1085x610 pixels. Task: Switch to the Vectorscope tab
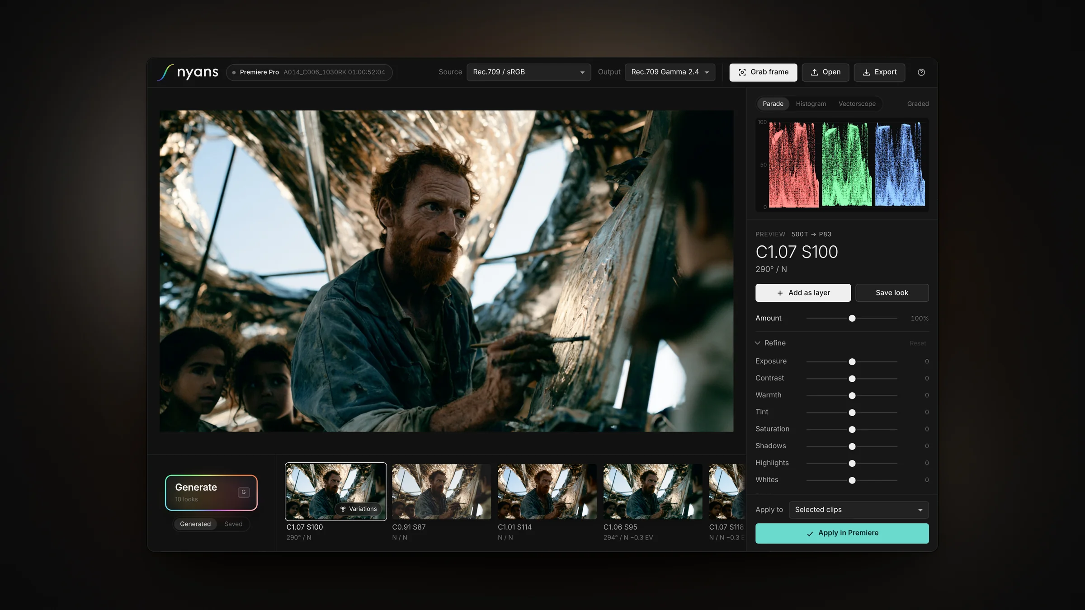tap(857, 104)
